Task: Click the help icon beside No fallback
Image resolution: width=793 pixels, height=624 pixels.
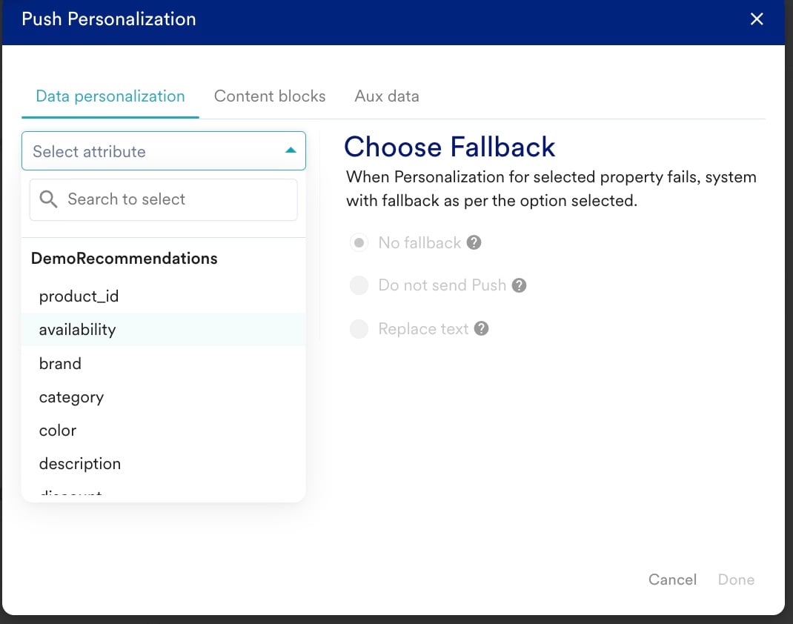Action: (x=474, y=243)
